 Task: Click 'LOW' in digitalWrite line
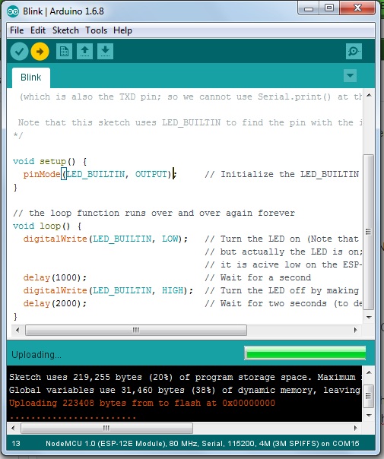170,239
